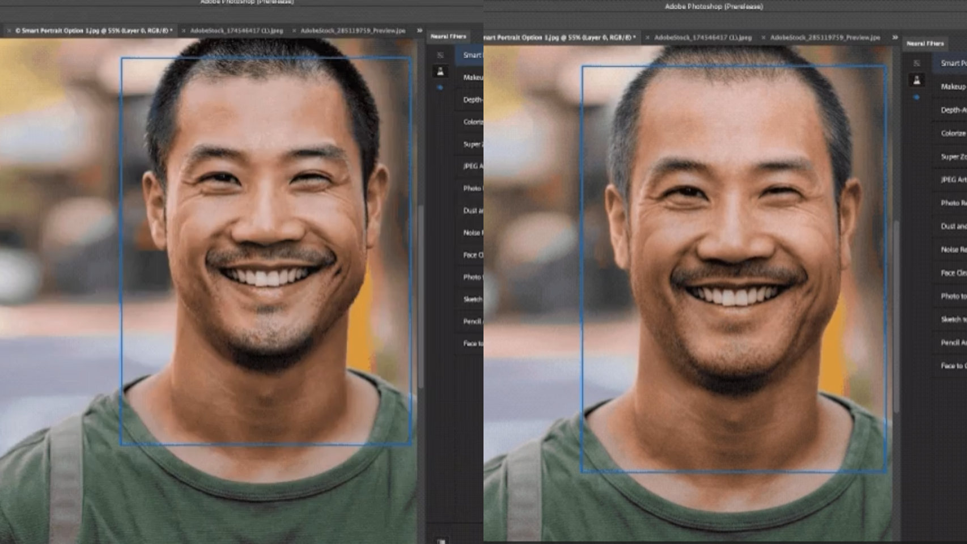Expand hidden document tabs chevron in left window
The width and height of the screenshot is (967, 544).
[419, 31]
